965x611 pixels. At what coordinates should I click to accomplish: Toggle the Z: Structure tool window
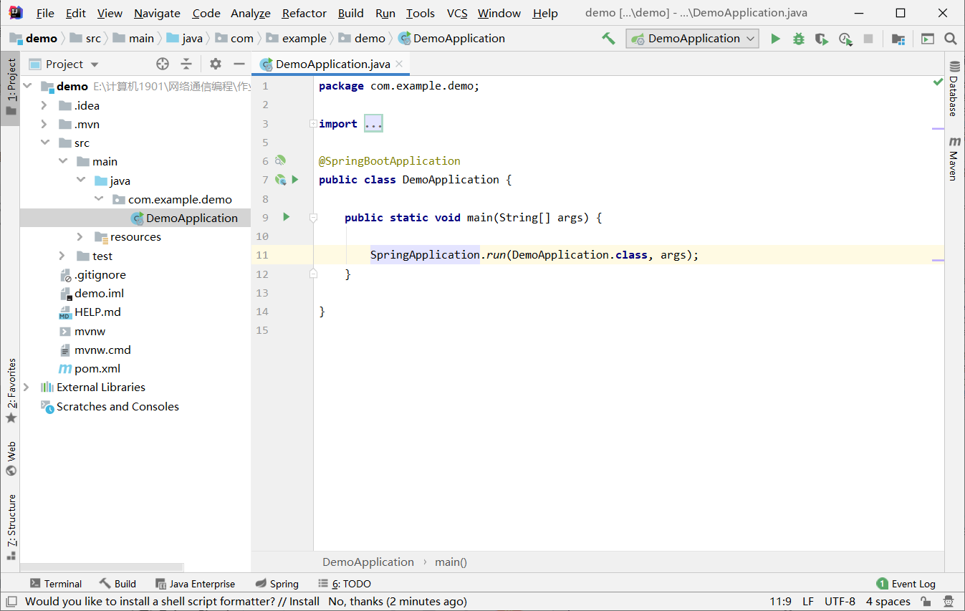[11, 526]
